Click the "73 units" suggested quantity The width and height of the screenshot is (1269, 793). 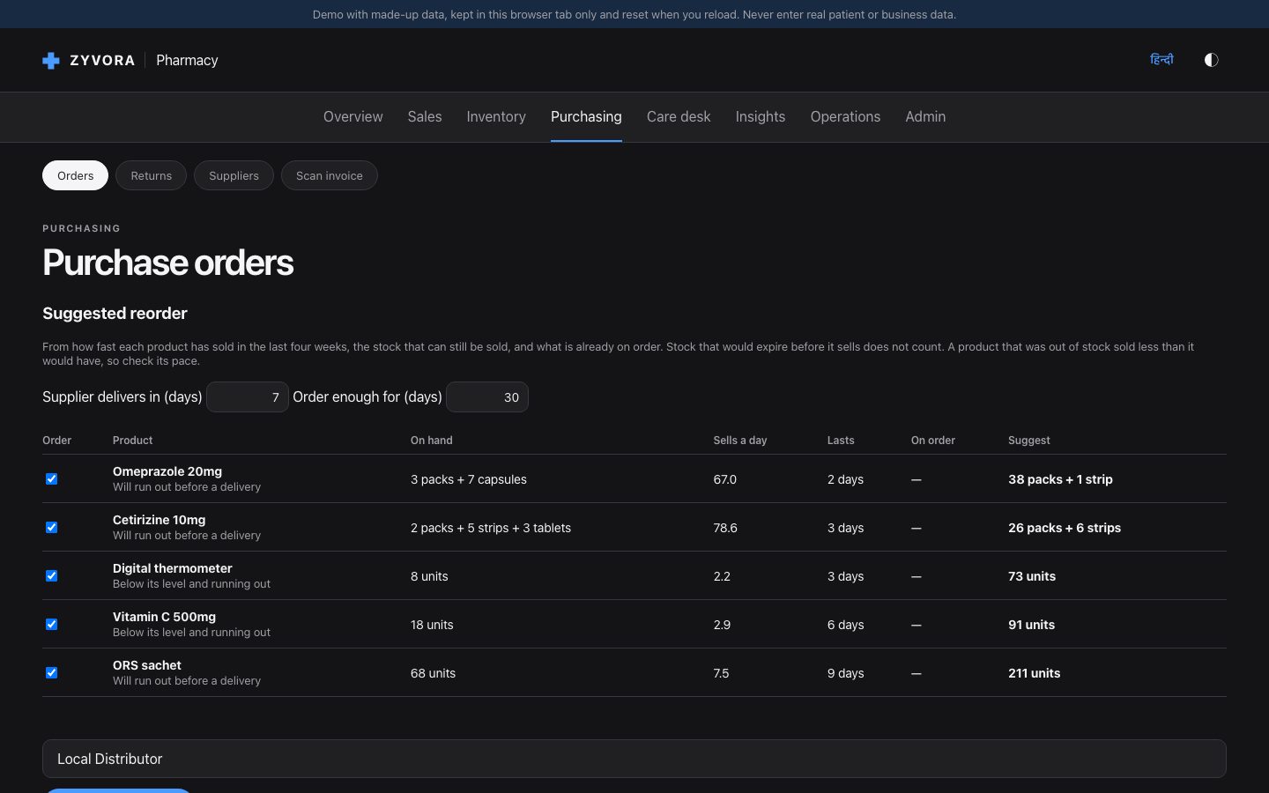(x=1032, y=576)
